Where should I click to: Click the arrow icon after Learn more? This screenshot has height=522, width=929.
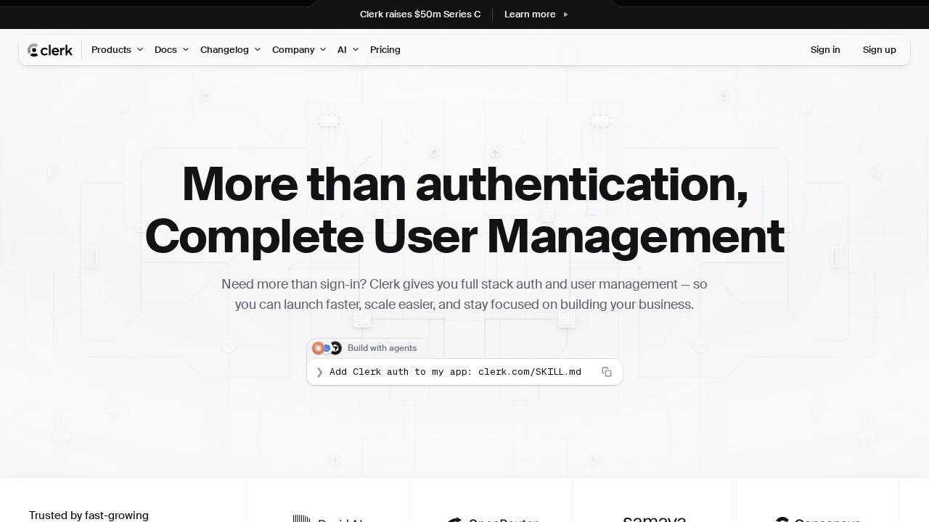click(x=566, y=14)
